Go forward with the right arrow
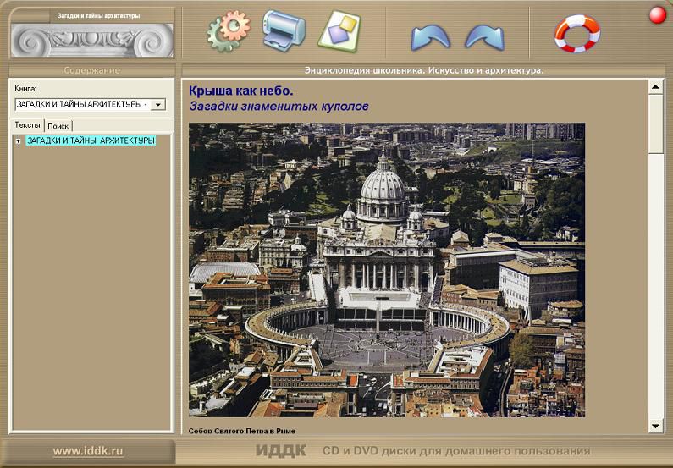 coord(484,37)
